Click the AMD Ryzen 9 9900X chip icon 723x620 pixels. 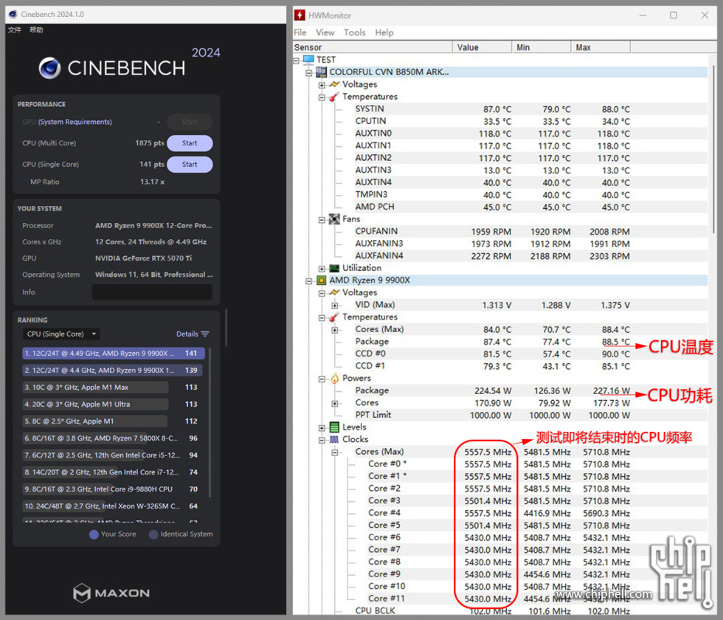pyautogui.click(x=322, y=280)
